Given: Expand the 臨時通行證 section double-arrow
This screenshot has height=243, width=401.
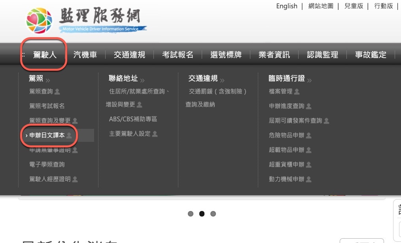Looking at the screenshot, I should point(309,80).
